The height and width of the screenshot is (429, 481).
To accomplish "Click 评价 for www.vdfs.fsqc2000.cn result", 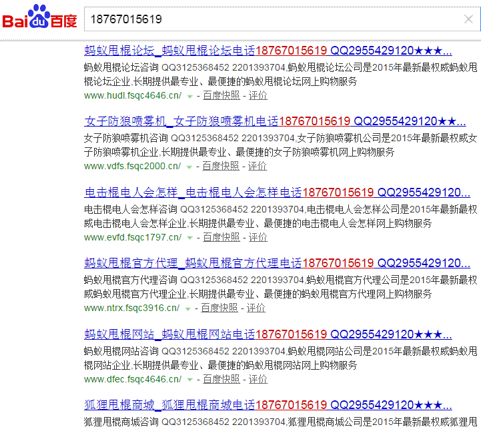I will [x=258, y=166].
